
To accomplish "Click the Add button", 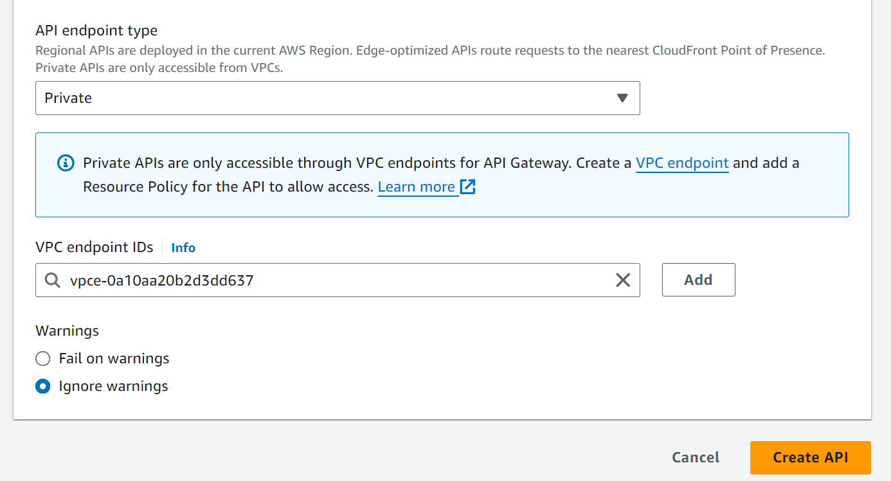I will (x=698, y=280).
